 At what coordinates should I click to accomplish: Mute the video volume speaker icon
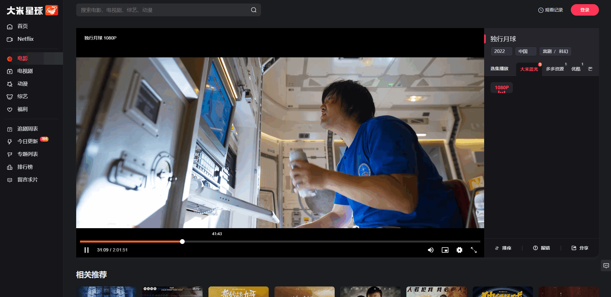431,250
